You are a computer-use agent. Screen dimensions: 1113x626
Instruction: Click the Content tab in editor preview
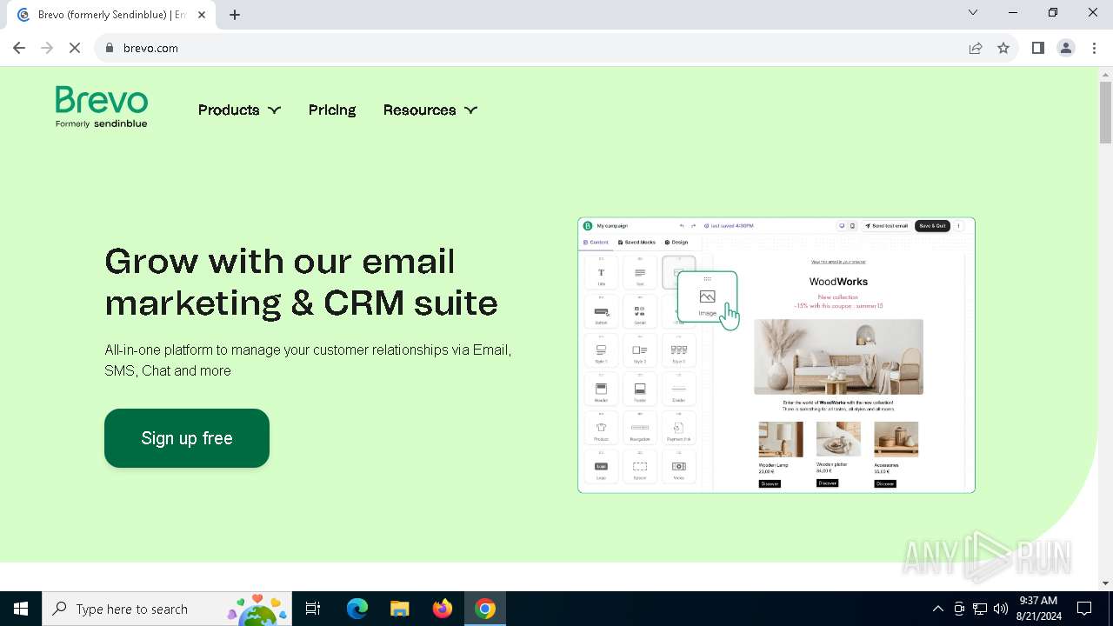[596, 243]
